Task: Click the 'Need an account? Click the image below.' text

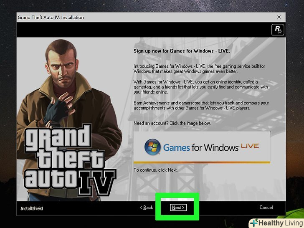Action: 172,123
